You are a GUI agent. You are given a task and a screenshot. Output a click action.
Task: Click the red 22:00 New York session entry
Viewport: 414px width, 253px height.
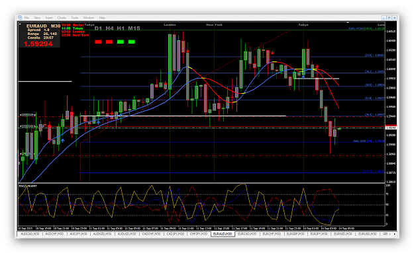tap(76, 35)
